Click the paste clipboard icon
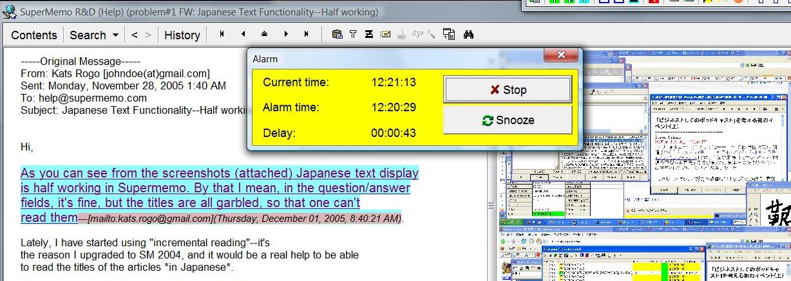This screenshot has width=791, height=281. [337, 35]
